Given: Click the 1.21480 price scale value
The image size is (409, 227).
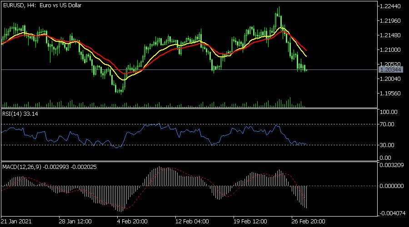Looking at the screenshot, I should (x=390, y=35).
